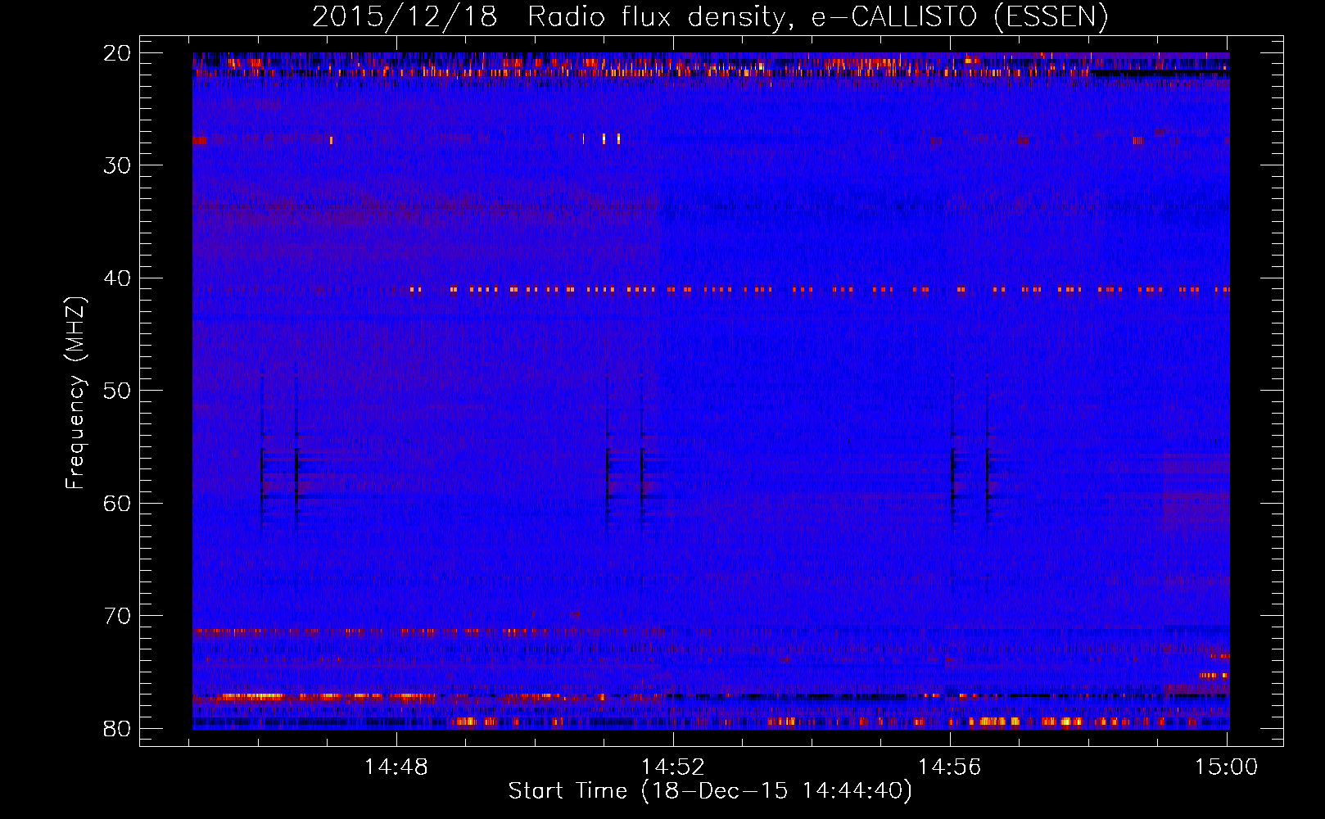Screen dimensions: 1325x819
Task: Click the 14:56 time tick label
Action: click(949, 767)
